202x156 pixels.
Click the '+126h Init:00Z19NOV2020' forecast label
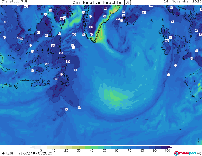pyautogui.click(x=27, y=153)
